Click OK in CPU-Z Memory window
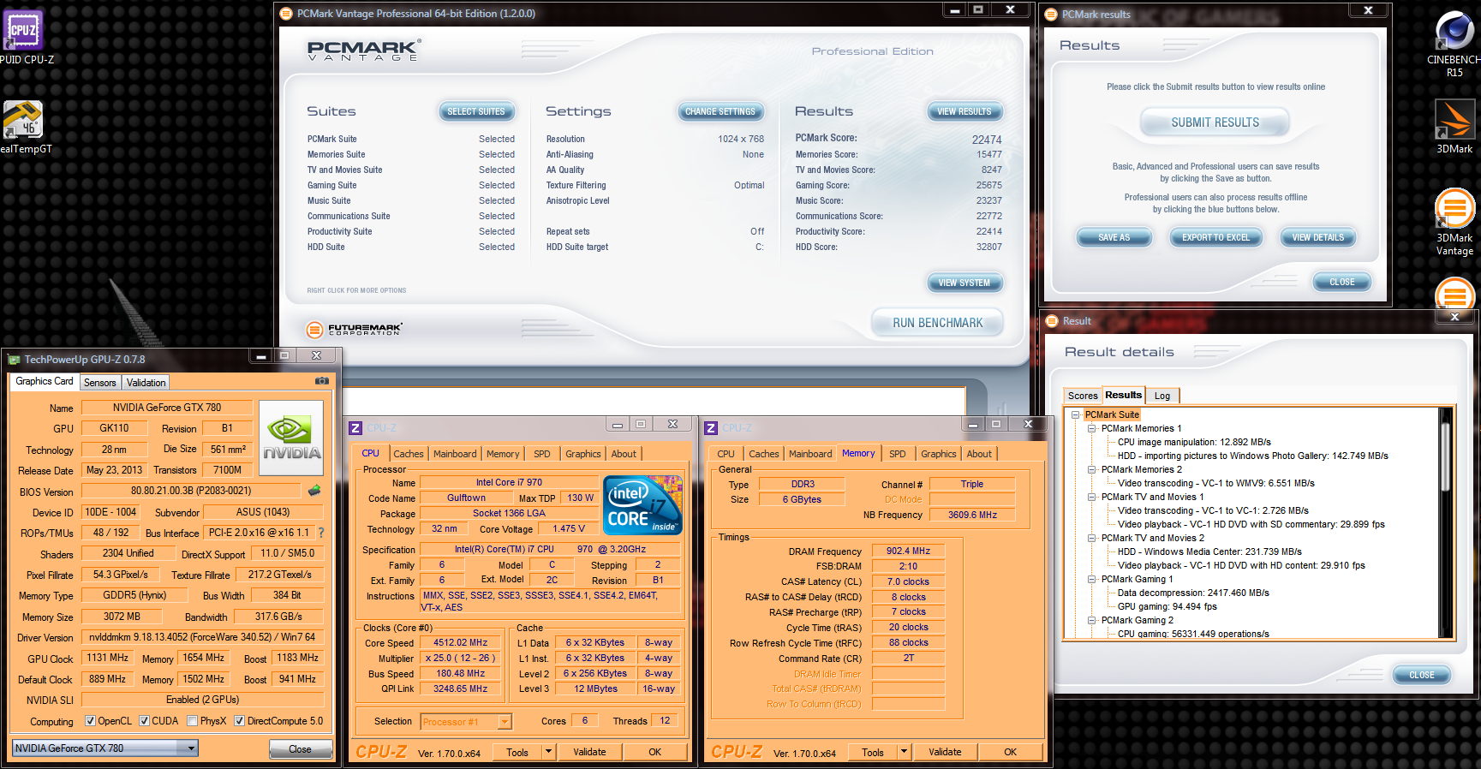Screen dimensions: 1481x769 (x=1011, y=752)
